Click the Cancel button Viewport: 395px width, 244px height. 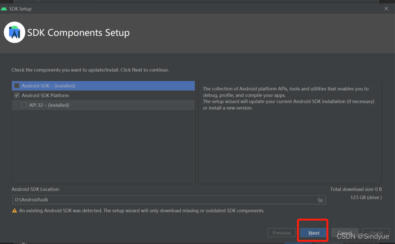pos(345,233)
